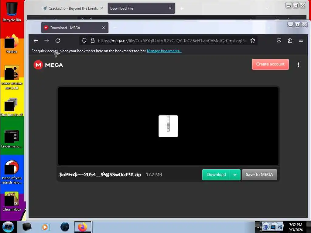Screen dimensions: 311x233
Task: Open the Manage bookmarks link
Action: click(x=164, y=51)
